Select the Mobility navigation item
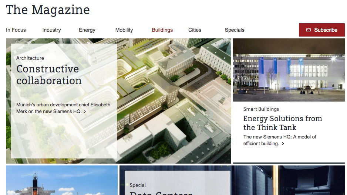 (x=124, y=30)
